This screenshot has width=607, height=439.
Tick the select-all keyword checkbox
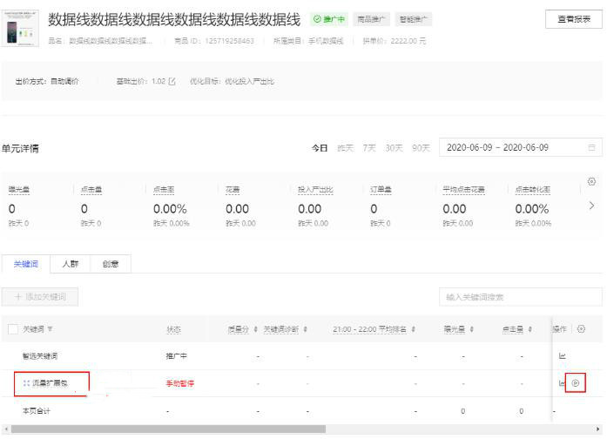[x=13, y=329]
